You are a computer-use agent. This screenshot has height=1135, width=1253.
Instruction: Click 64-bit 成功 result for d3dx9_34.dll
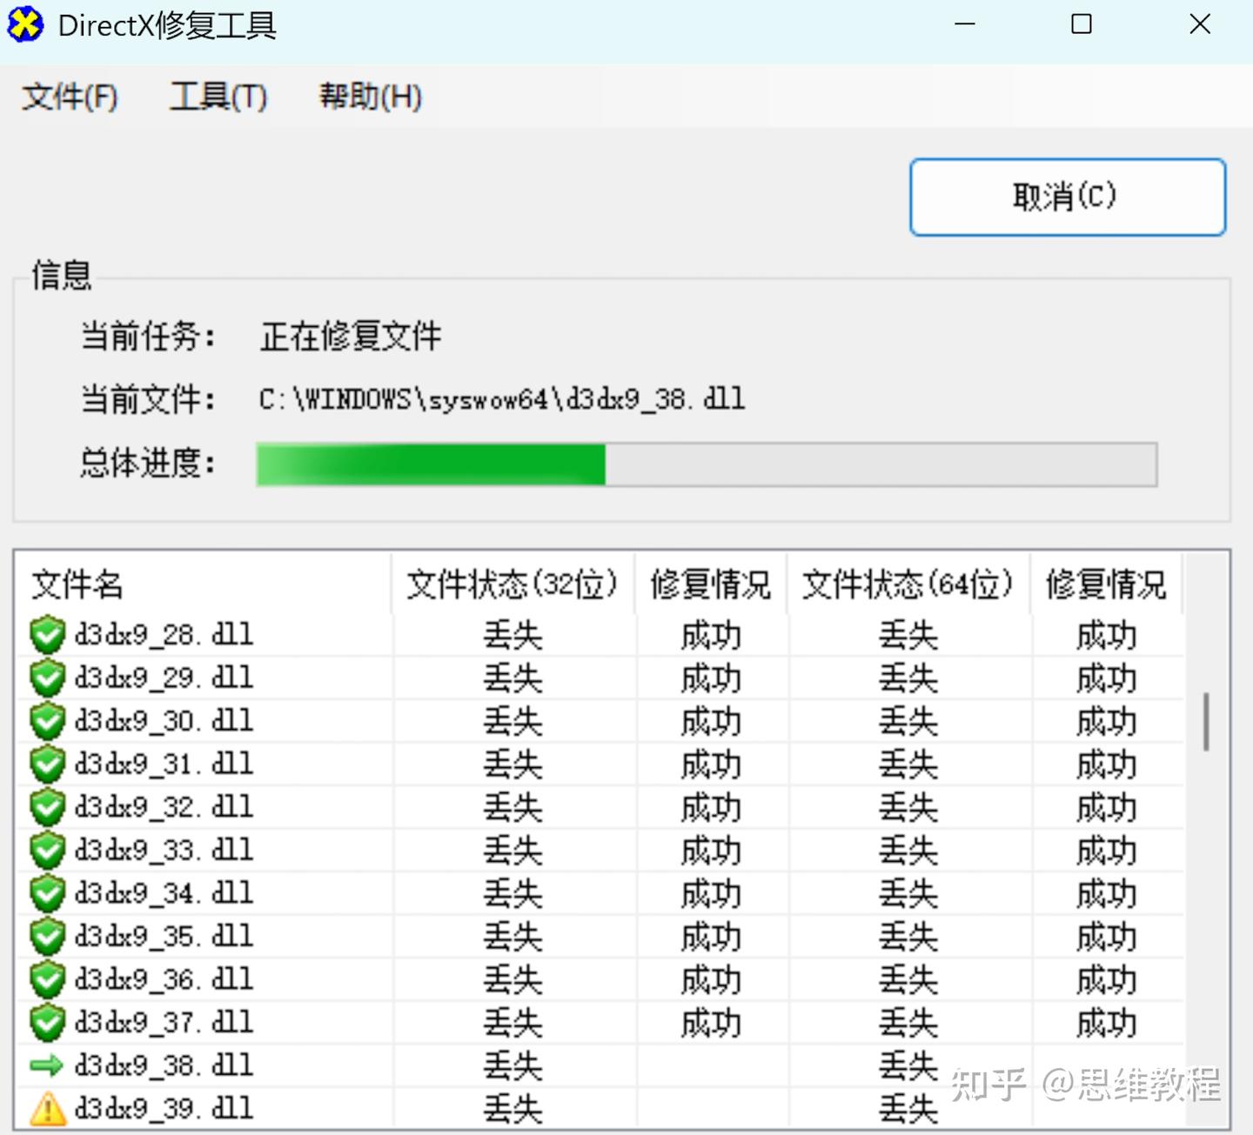point(1106,894)
